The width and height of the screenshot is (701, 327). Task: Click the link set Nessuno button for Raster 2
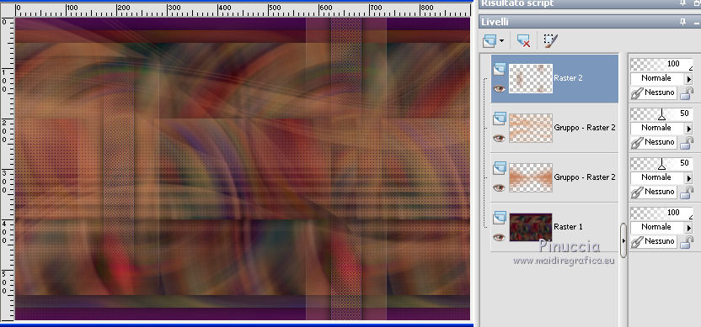653,92
